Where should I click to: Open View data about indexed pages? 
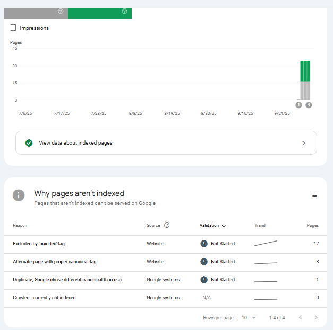pyautogui.click(x=75, y=143)
